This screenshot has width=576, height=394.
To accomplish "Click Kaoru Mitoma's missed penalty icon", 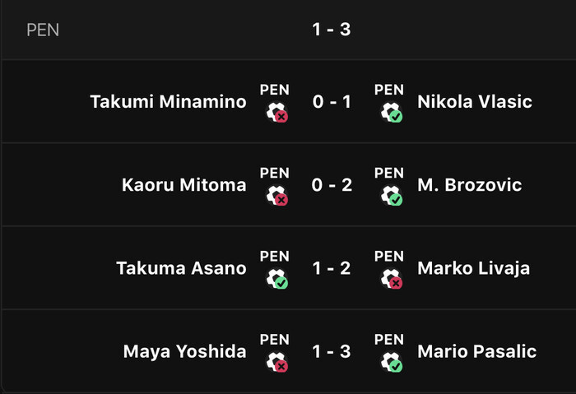I will [x=277, y=196].
